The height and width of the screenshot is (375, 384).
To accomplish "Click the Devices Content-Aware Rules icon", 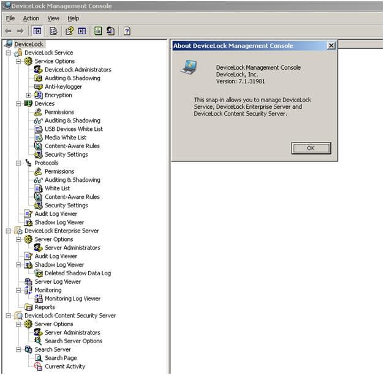I will point(38,146).
